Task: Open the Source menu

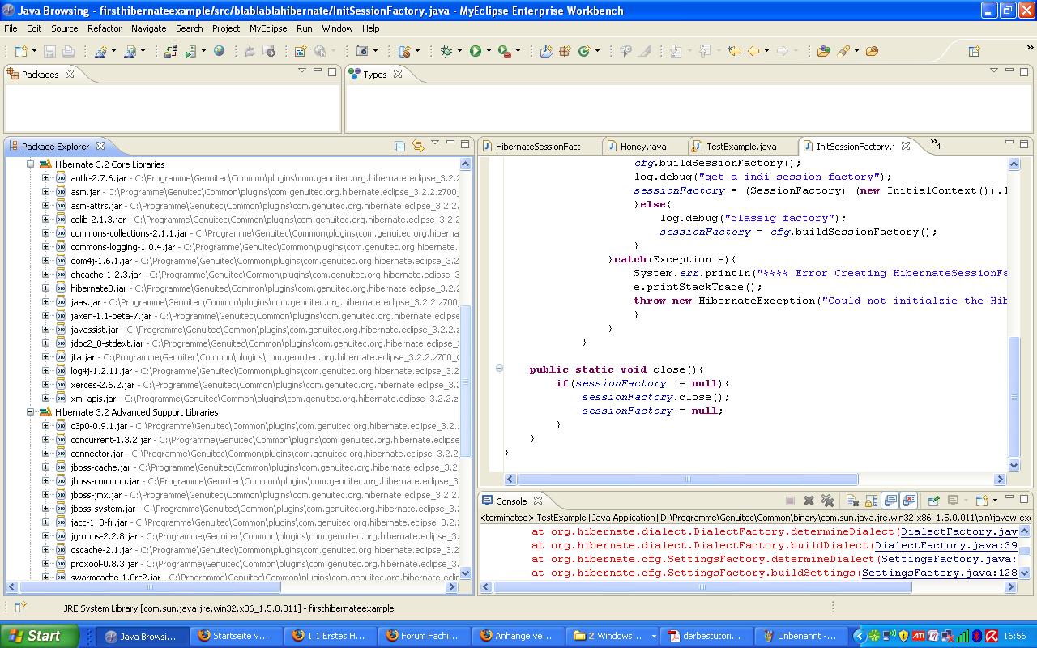Action: point(65,28)
